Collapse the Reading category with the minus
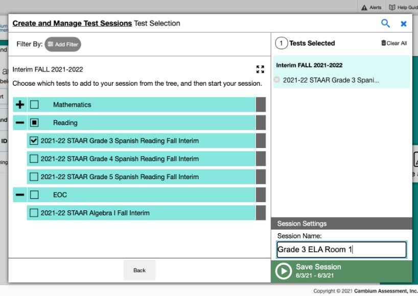The width and height of the screenshot is (418, 296). 20,122
